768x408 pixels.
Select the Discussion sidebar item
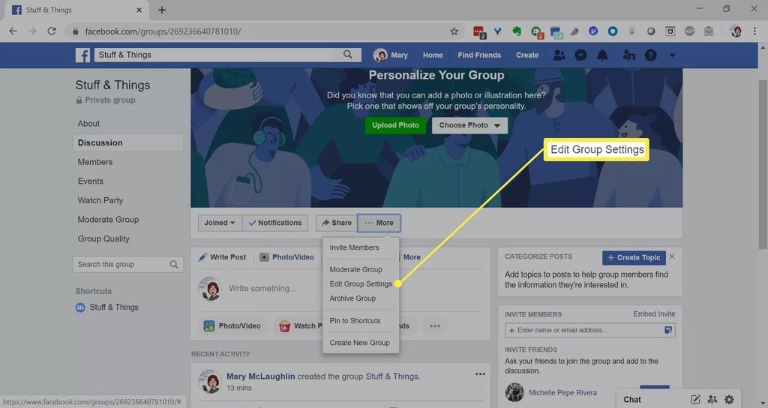127,142
